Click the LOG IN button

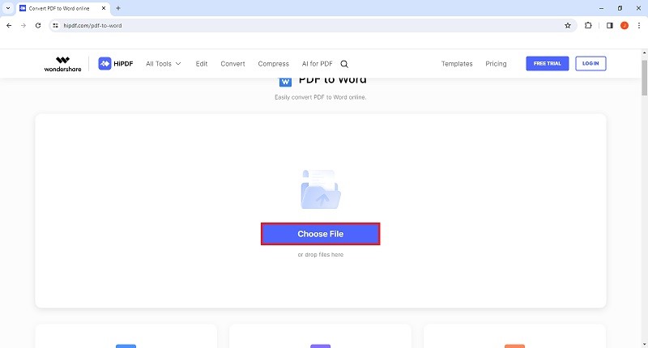[590, 64]
